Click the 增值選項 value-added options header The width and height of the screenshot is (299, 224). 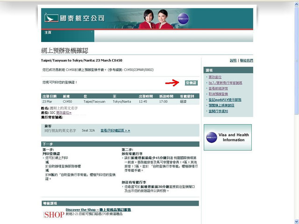click(x=120, y=203)
